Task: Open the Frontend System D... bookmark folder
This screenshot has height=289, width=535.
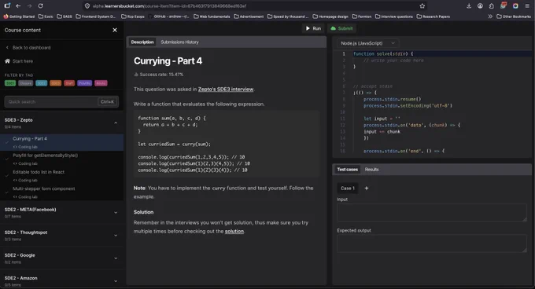Action: [x=96, y=16]
